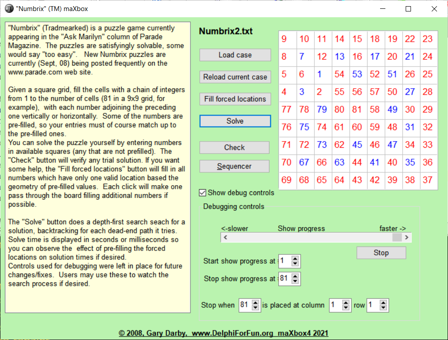The height and width of the screenshot is (340, 448).
Task: Start the Solve search
Action: coord(235,121)
